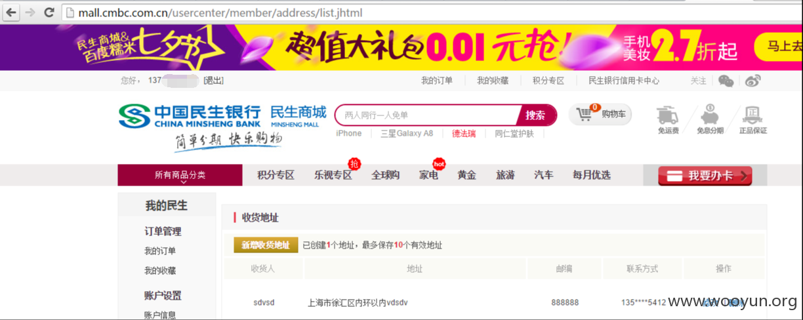Image resolution: width=803 pixels, height=320 pixels.
Task: Click the red 搜索 search button
Action: coord(535,115)
